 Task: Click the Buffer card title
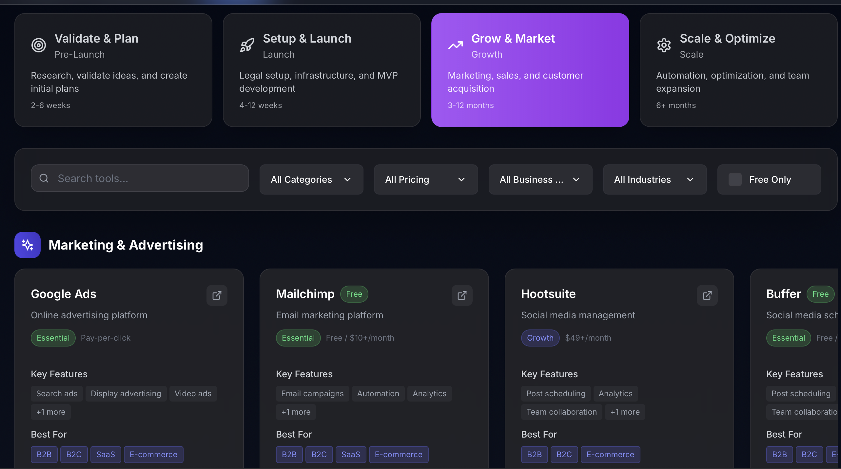(783, 294)
